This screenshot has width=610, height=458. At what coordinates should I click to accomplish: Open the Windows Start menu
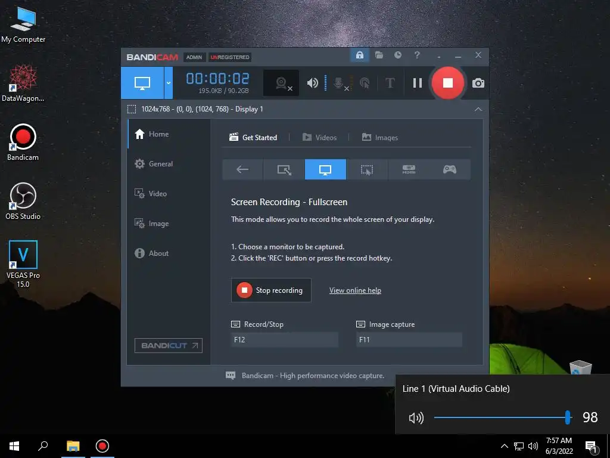[14, 446]
